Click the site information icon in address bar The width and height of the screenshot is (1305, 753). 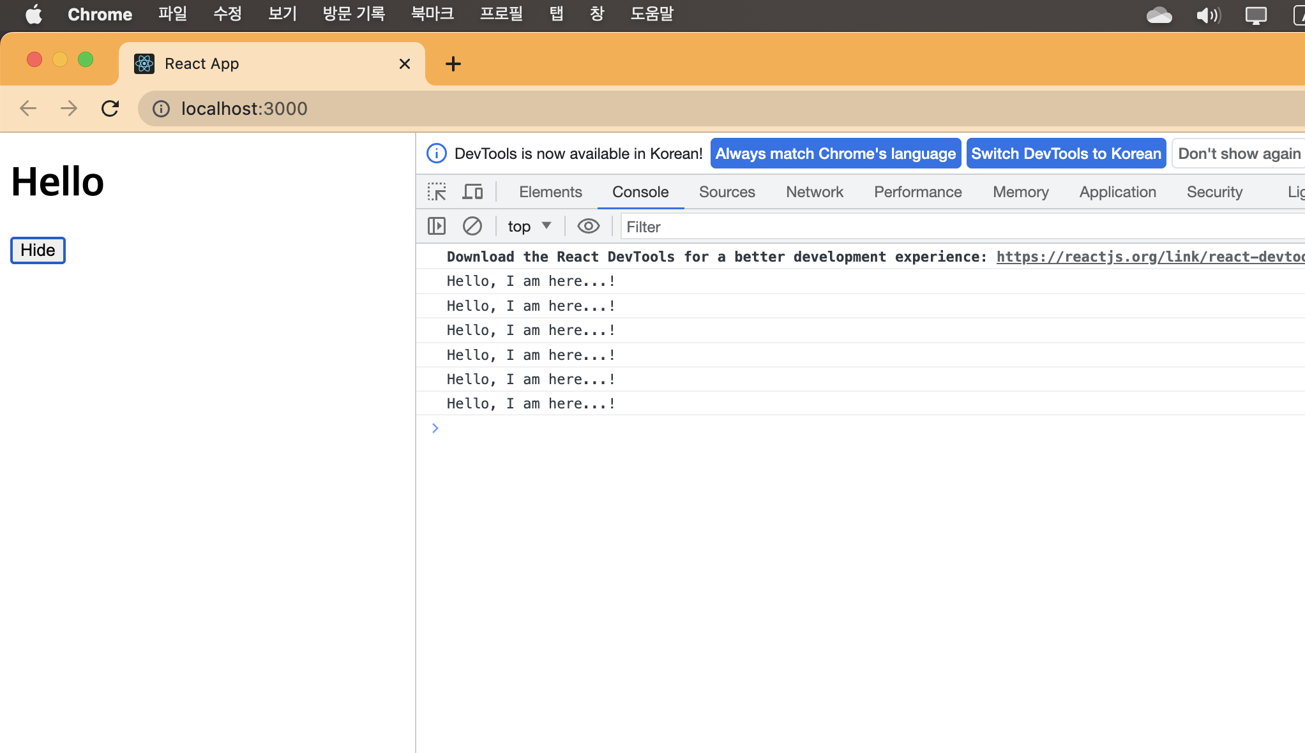tap(161, 108)
